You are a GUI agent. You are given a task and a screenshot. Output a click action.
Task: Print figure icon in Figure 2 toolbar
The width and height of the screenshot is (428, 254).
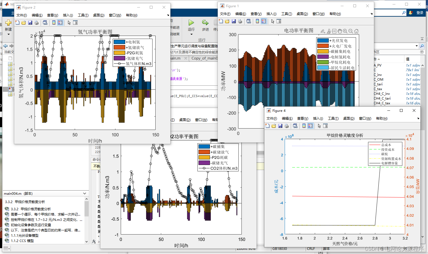(x=37, y=23)
